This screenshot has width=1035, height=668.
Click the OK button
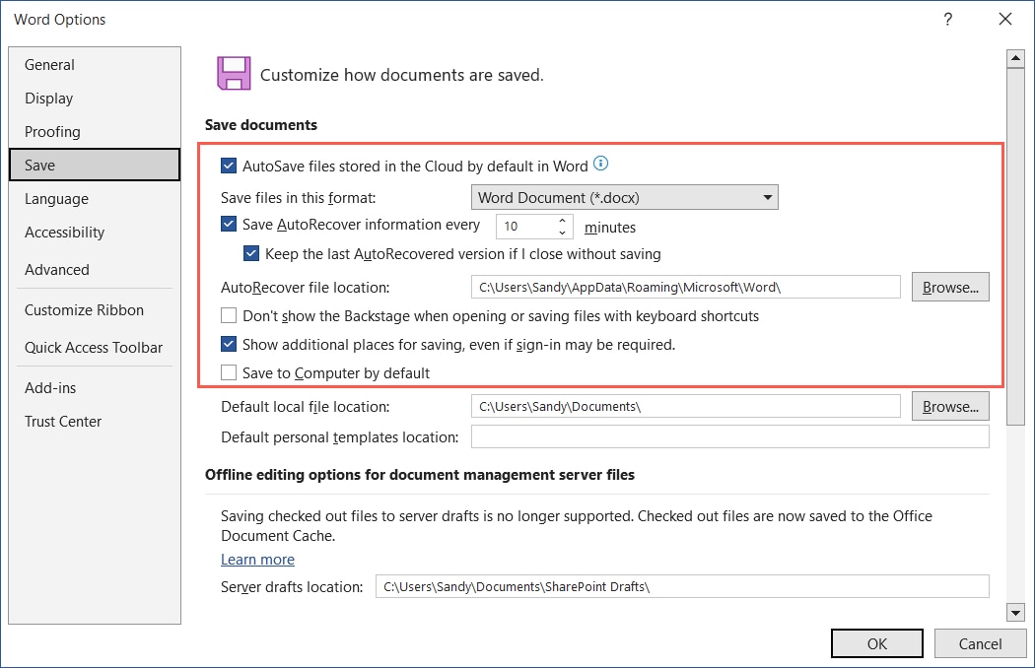[x=876, y=642]
